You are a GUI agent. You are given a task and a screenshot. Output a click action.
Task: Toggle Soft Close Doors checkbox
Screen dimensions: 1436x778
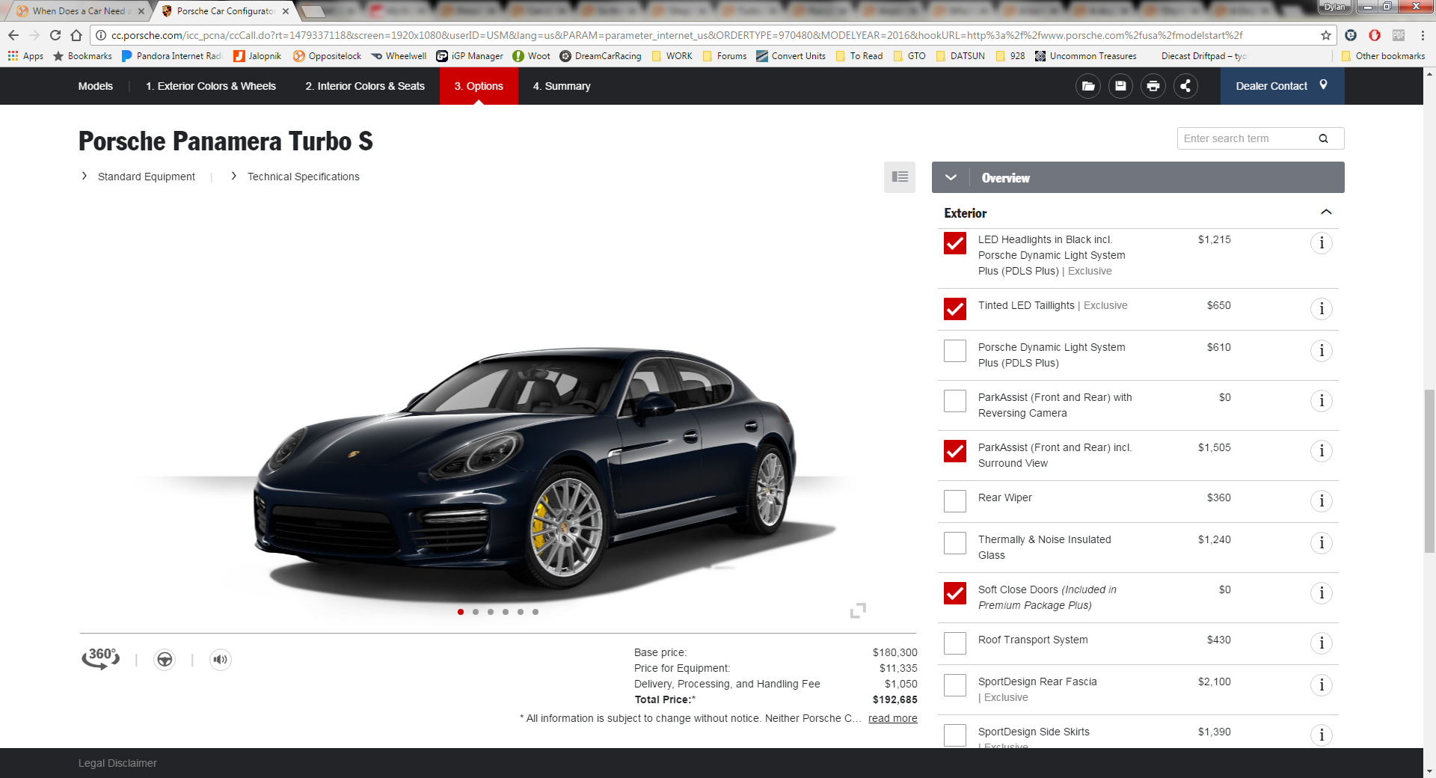(955, 593)
